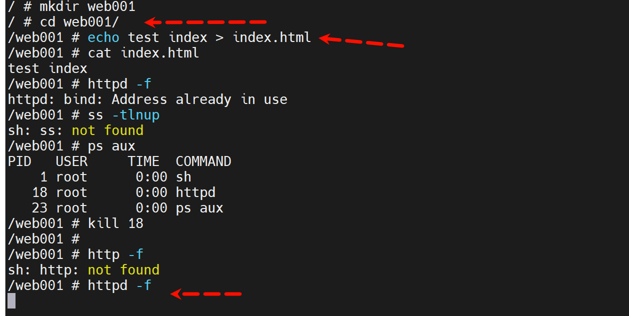The width and height of the screenshot is (629, 316).
Task: Click the mistyped http -f command
Action: point(115,254)
